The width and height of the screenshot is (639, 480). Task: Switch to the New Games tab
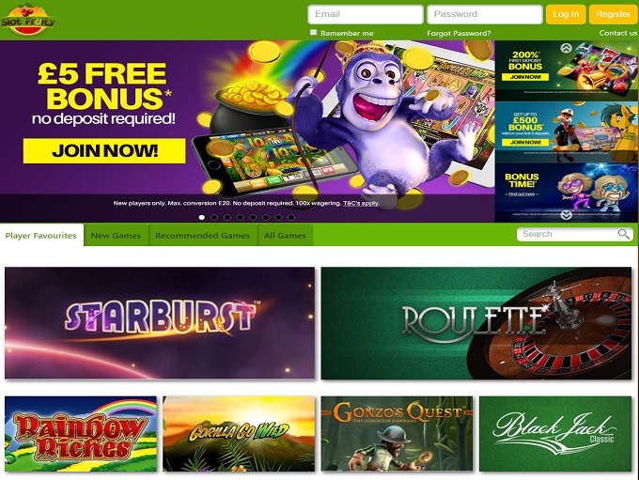[x=116, y=235]
